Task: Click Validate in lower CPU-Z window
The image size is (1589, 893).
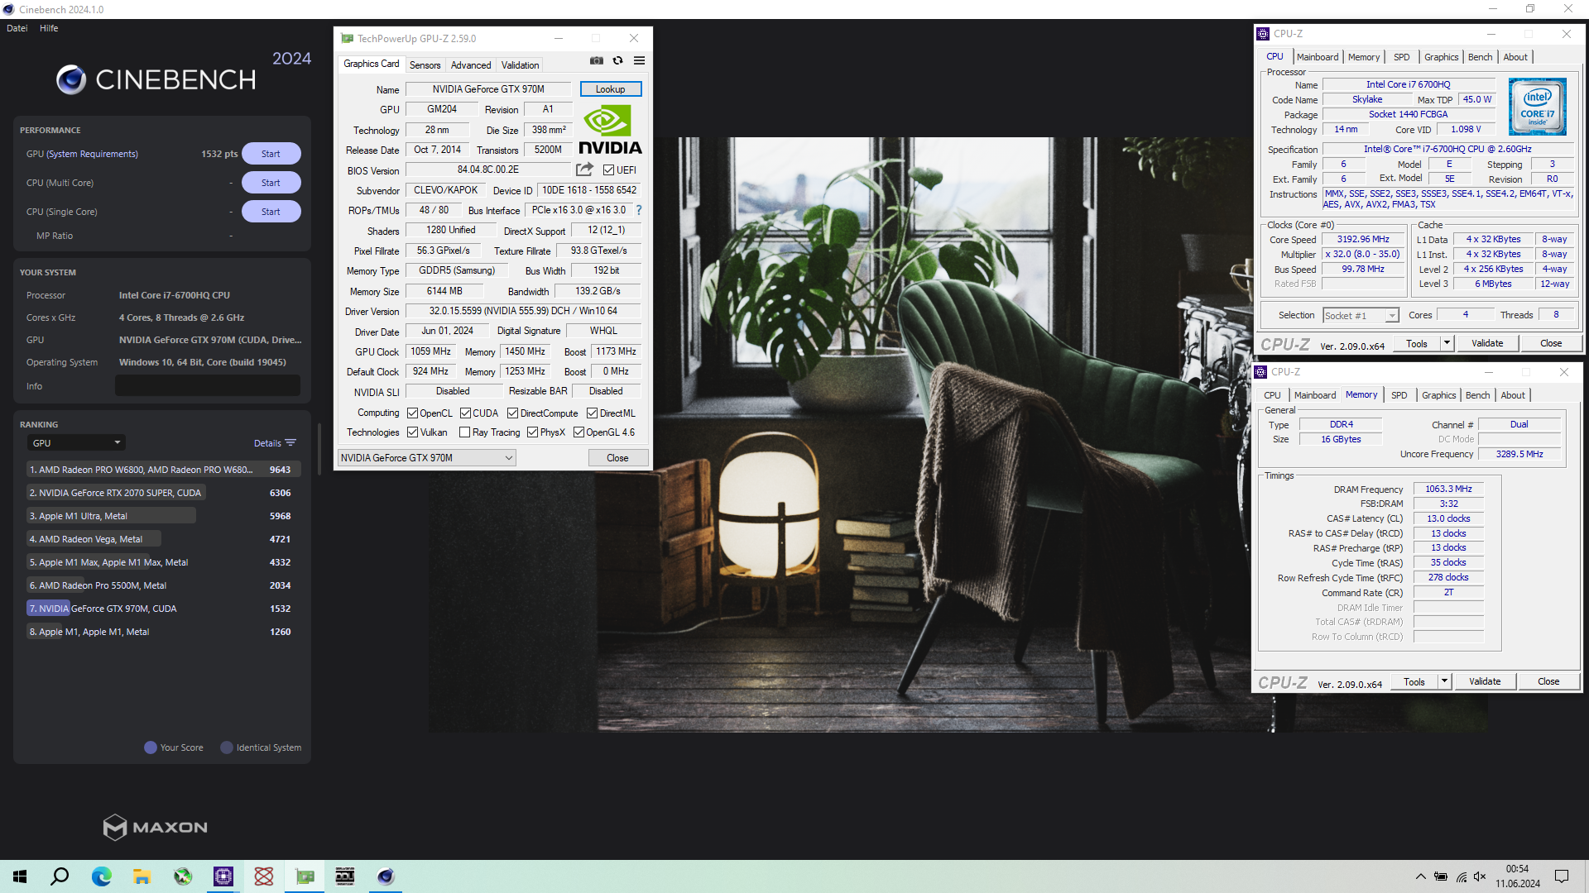Action: (x=1485, y=681)
